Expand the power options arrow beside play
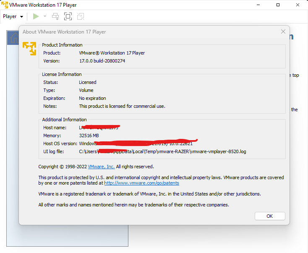This screenshot has width=308, height=253. (x=45, y=16)
